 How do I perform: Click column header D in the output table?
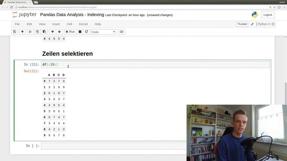[64, 75]
